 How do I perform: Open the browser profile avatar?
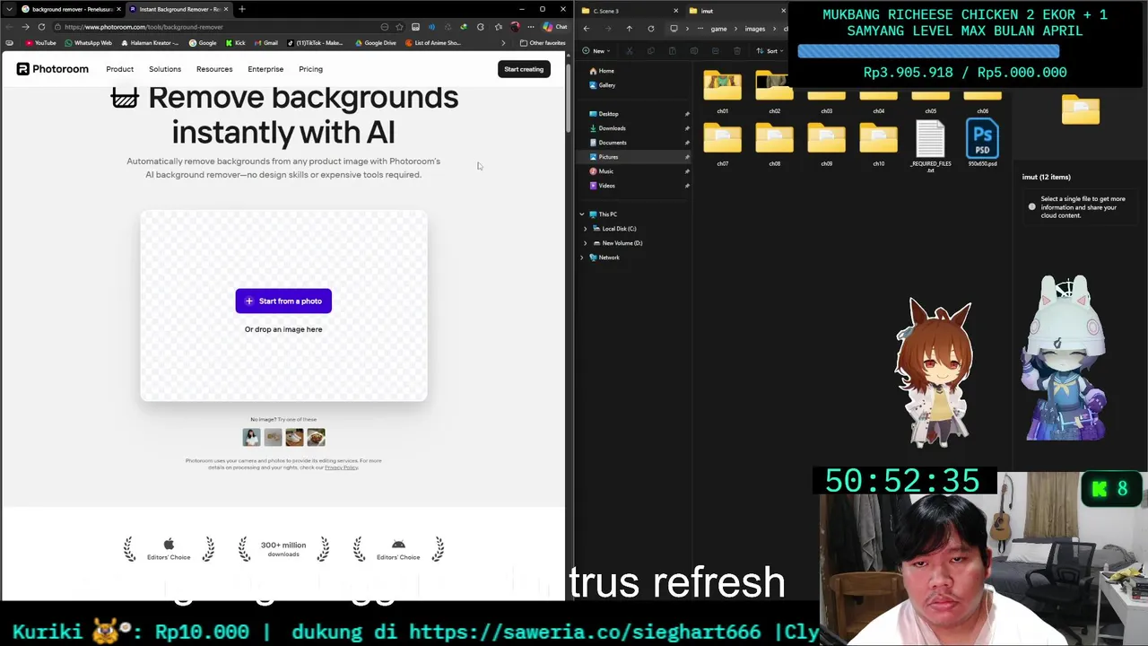(515, 27)
